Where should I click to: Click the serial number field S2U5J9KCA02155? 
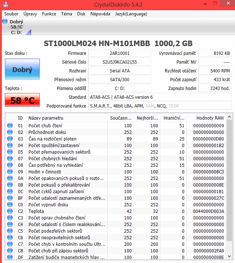pos(120,62)
